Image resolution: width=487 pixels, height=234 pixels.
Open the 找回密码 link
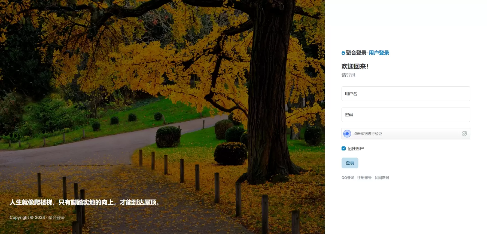[x=382, y=178]
